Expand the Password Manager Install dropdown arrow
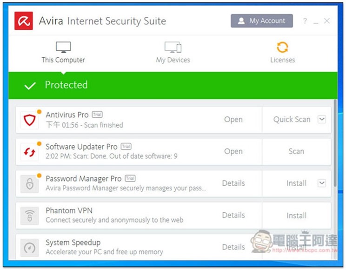Viewport: 346px width, 270px height. [x=322, y=183]
